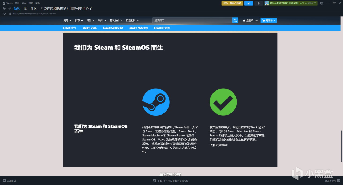Select the Steam 硬件 tab
This screenshot has width=343, height=185.
click(x=70, y=28)
